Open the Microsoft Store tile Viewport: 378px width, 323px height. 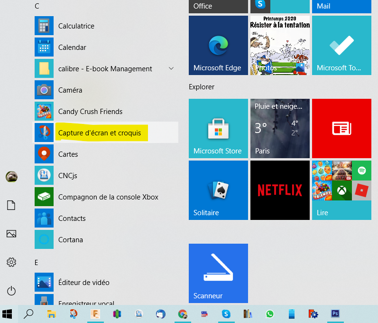coord(218,128)
